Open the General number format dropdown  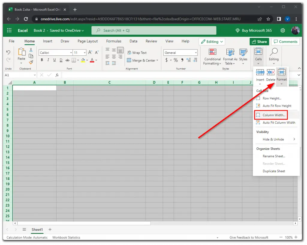tap(180, 52)
